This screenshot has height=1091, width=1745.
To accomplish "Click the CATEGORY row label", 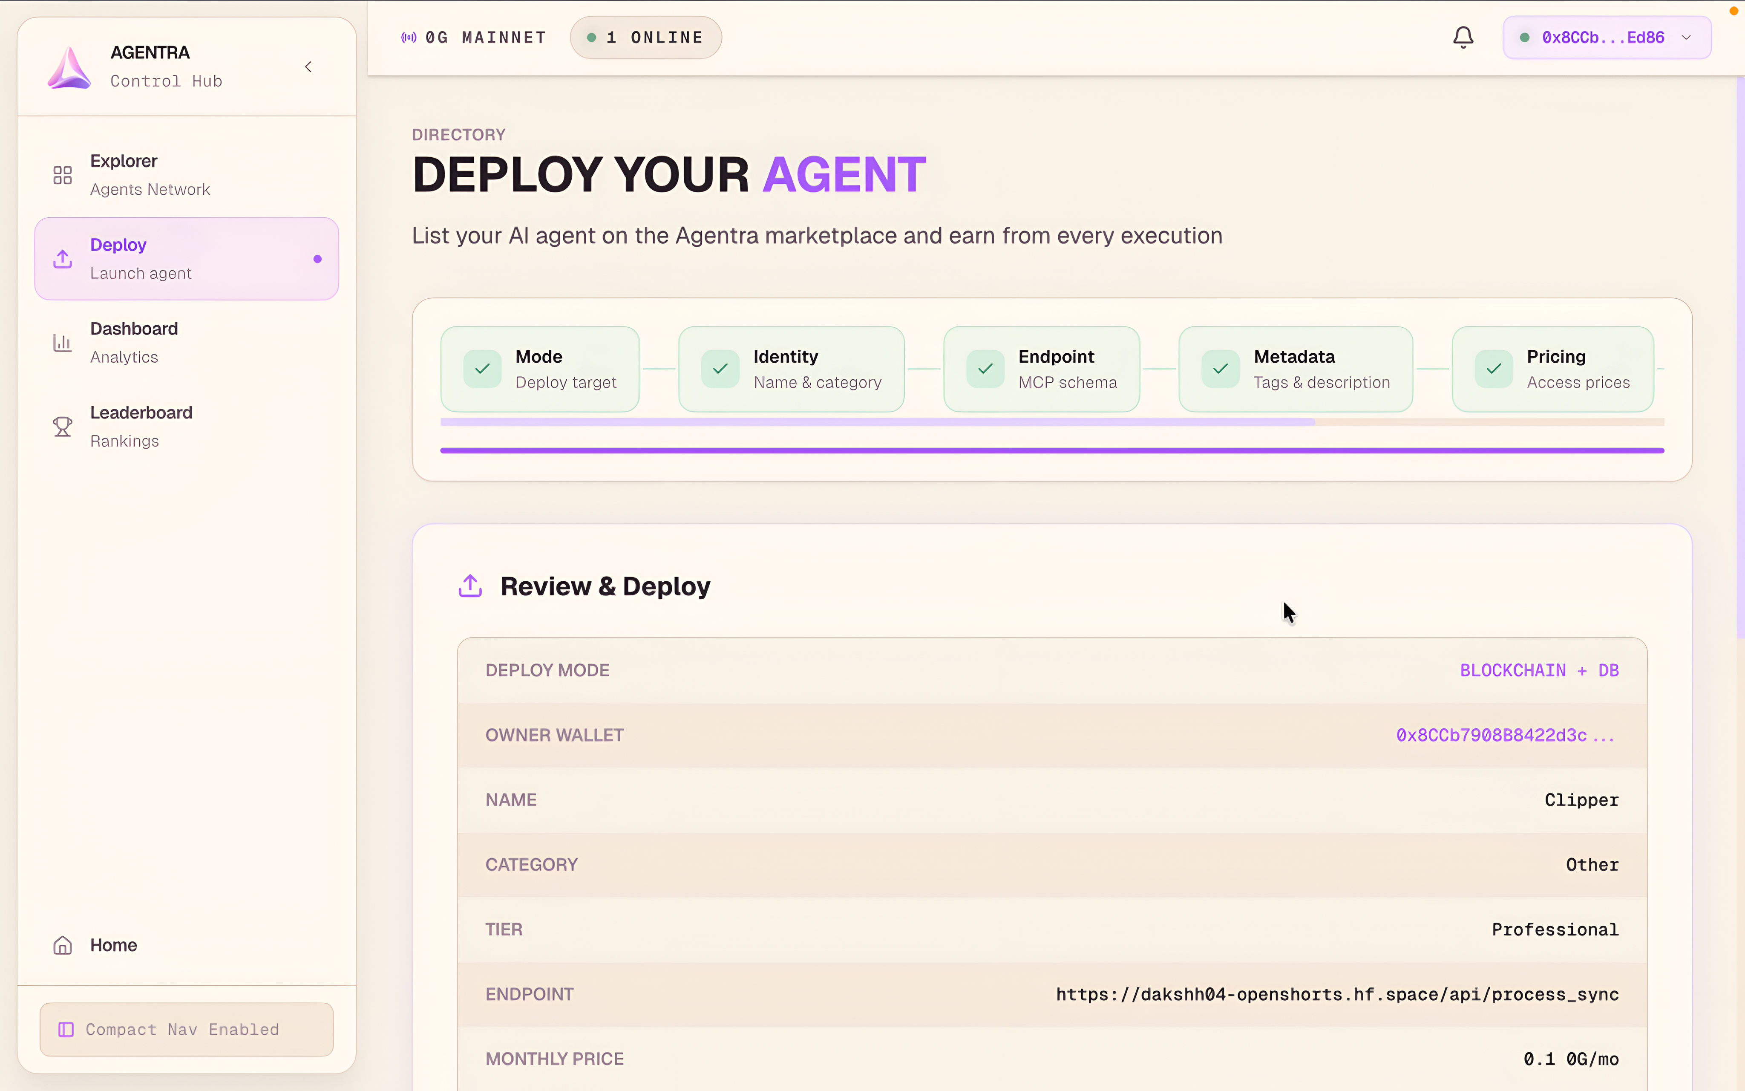I will (x=531, y=864).
